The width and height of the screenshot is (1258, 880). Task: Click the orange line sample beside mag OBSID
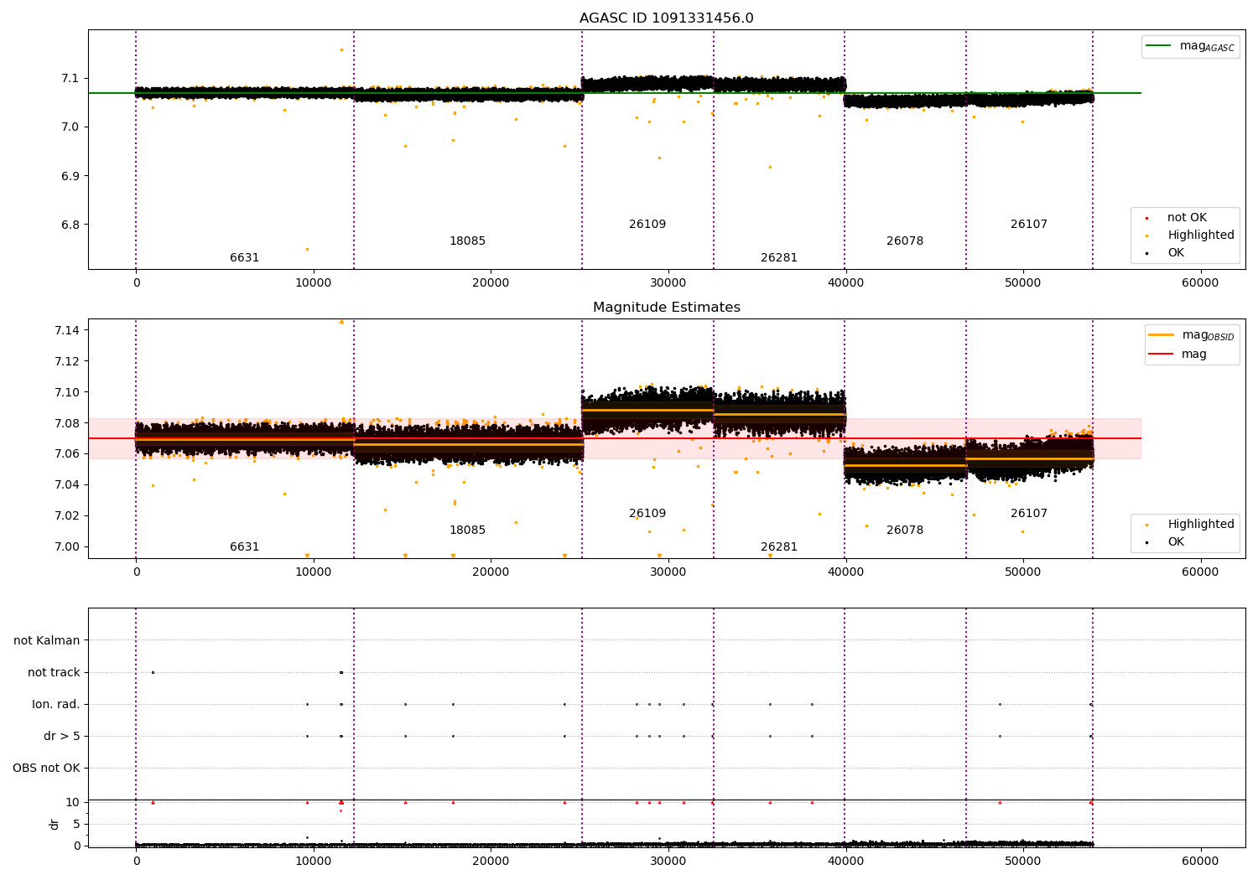1161,335
